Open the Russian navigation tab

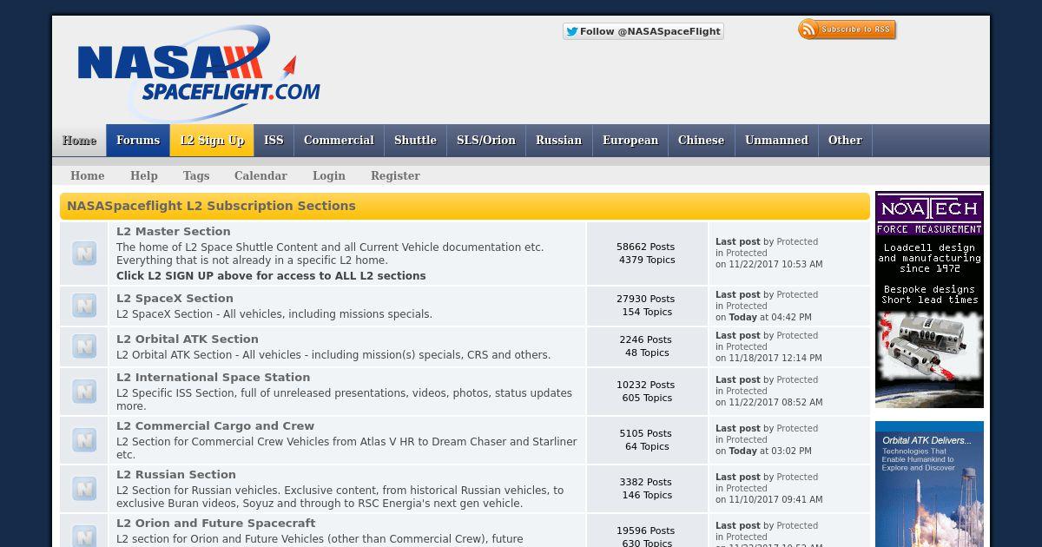[558, 140]
